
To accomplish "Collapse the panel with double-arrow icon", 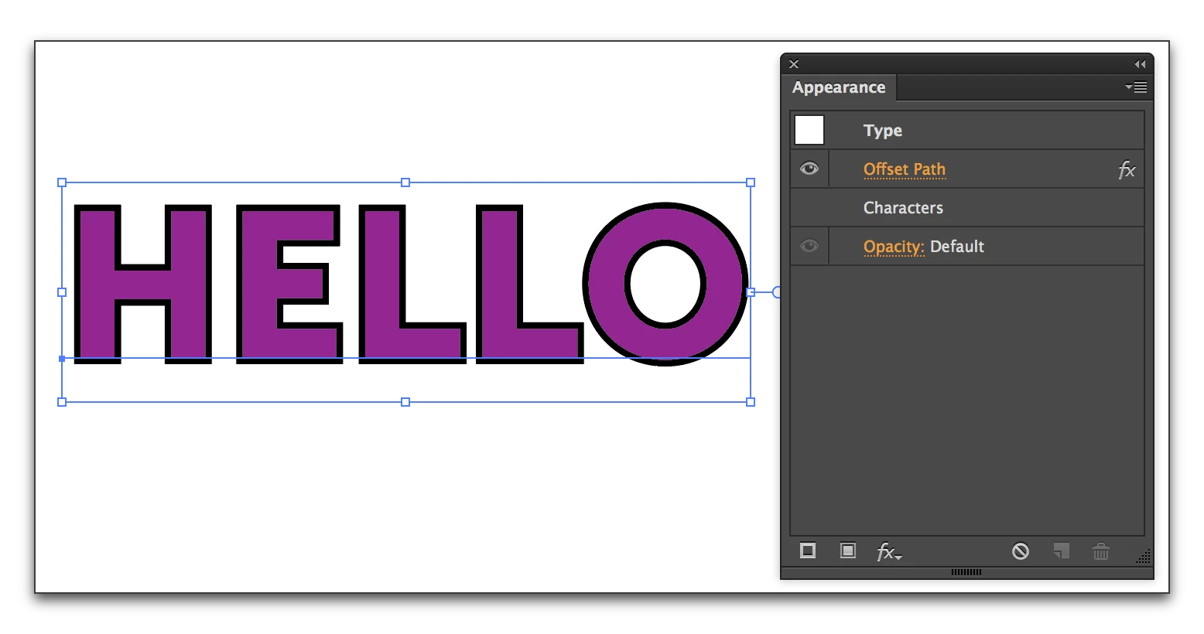I will click(x=1140, y=64).
